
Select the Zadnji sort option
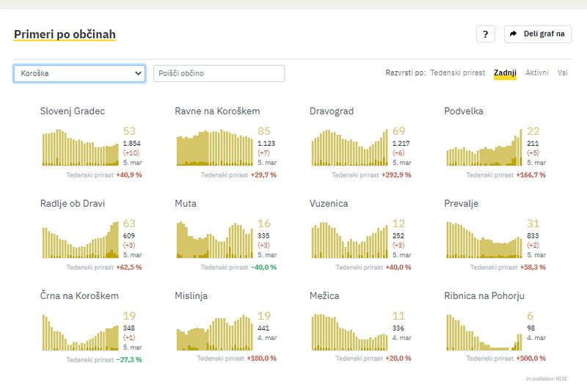[505, 73]
